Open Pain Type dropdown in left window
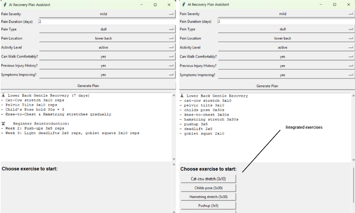355x213 pixels. (x=107, y=29)
